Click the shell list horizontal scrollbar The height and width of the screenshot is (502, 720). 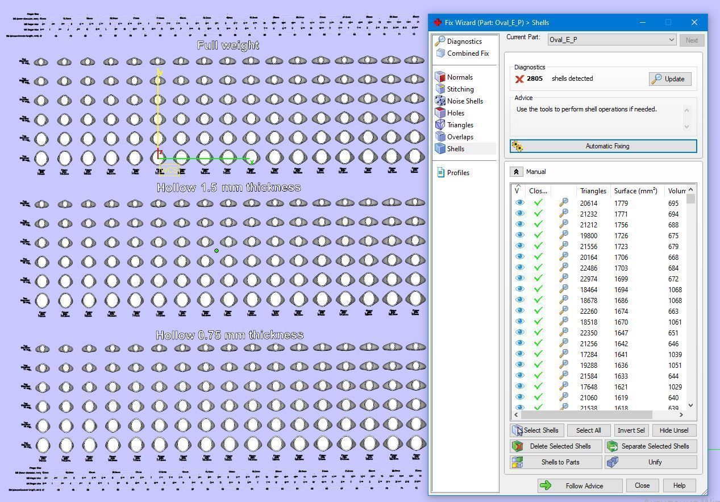click(588, 415)
